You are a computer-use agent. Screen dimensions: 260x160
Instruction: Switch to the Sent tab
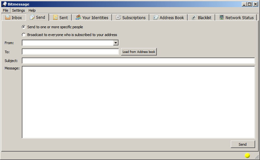tap(60, 18)
